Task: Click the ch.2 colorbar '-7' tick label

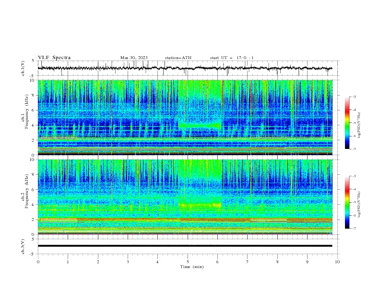Action: coord(354,229)
